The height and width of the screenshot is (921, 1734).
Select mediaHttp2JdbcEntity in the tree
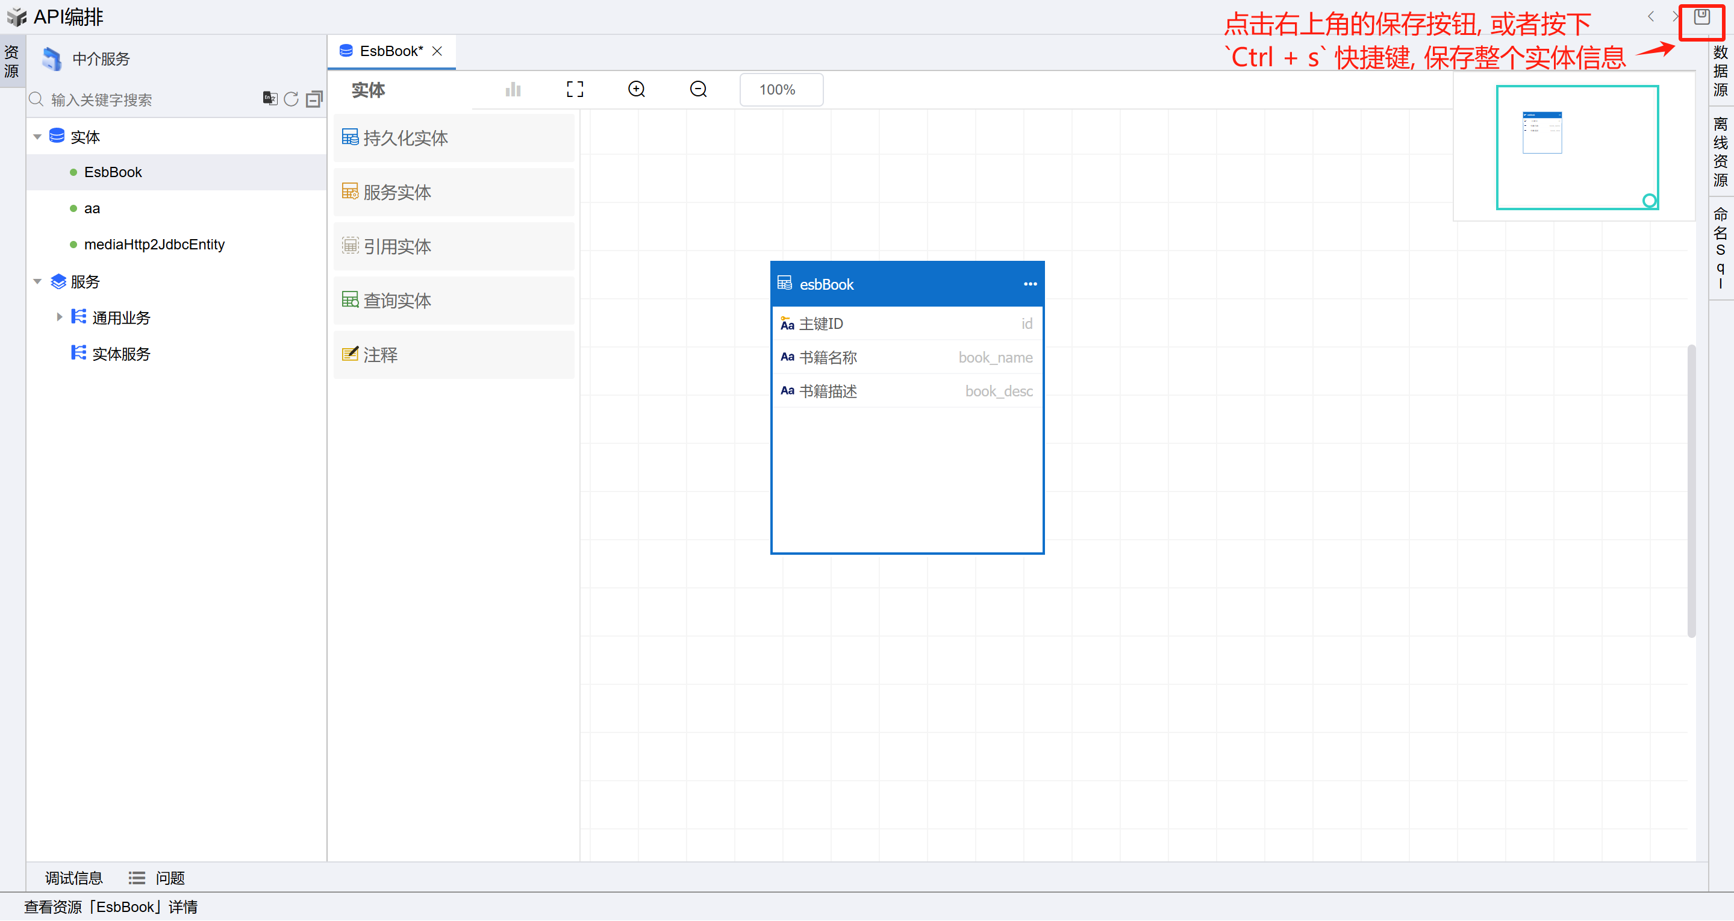tap(154, 245)
